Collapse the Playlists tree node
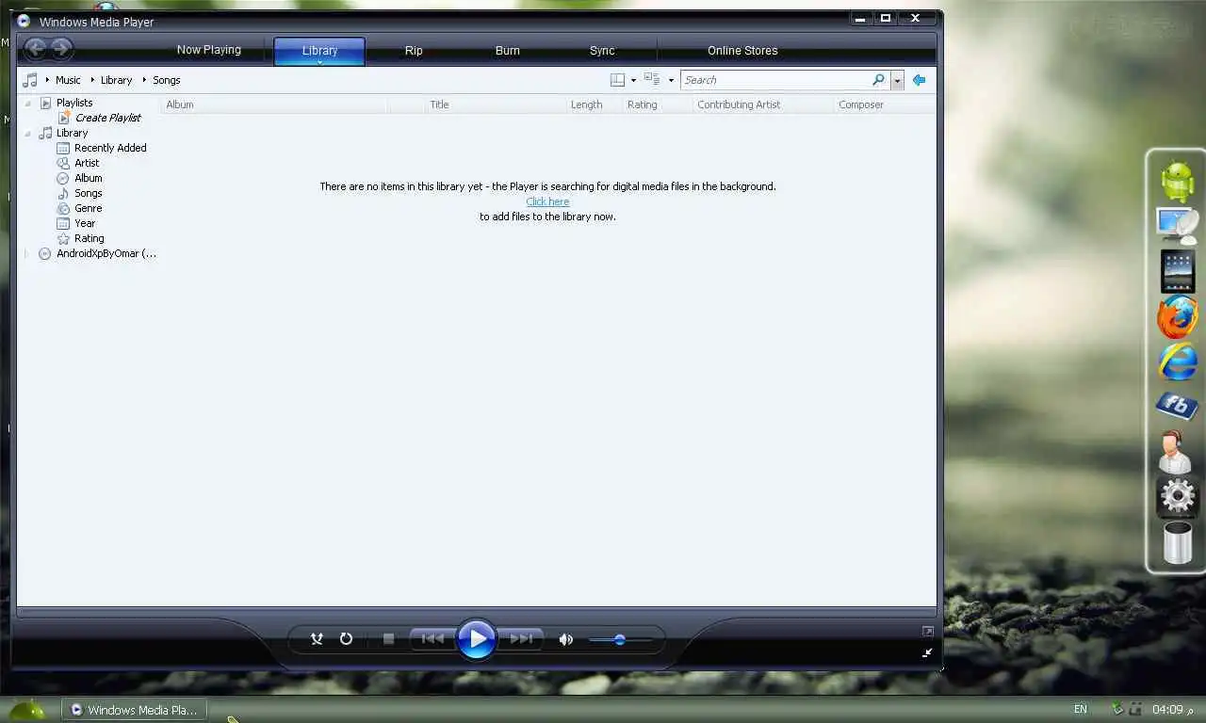This screenshot has height=723, width=1206. coord(27,103)
